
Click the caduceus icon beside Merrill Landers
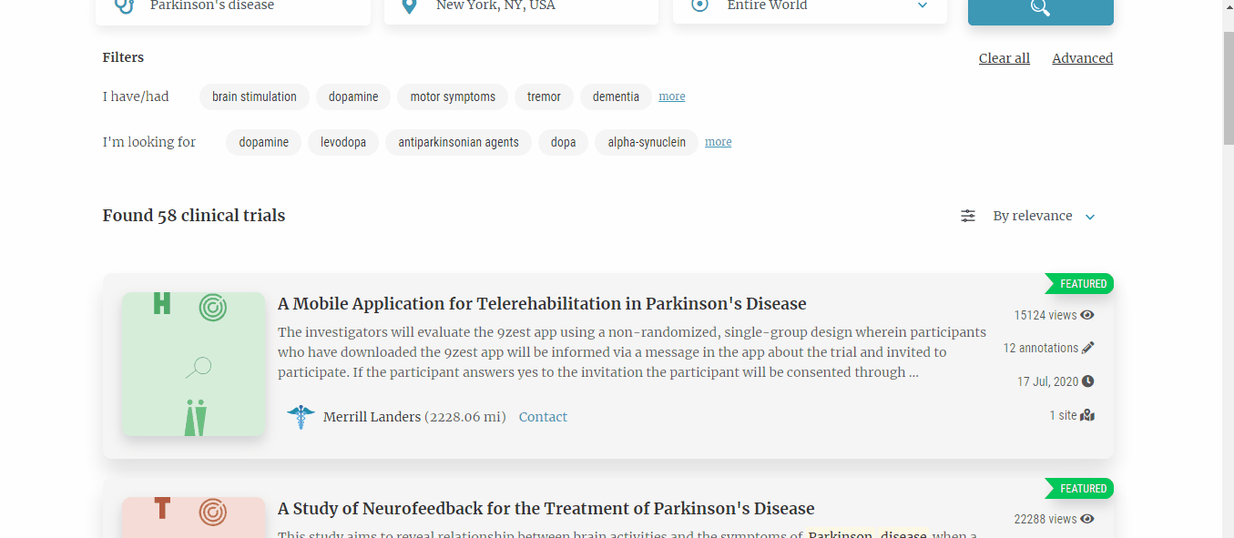coord(301,416)
